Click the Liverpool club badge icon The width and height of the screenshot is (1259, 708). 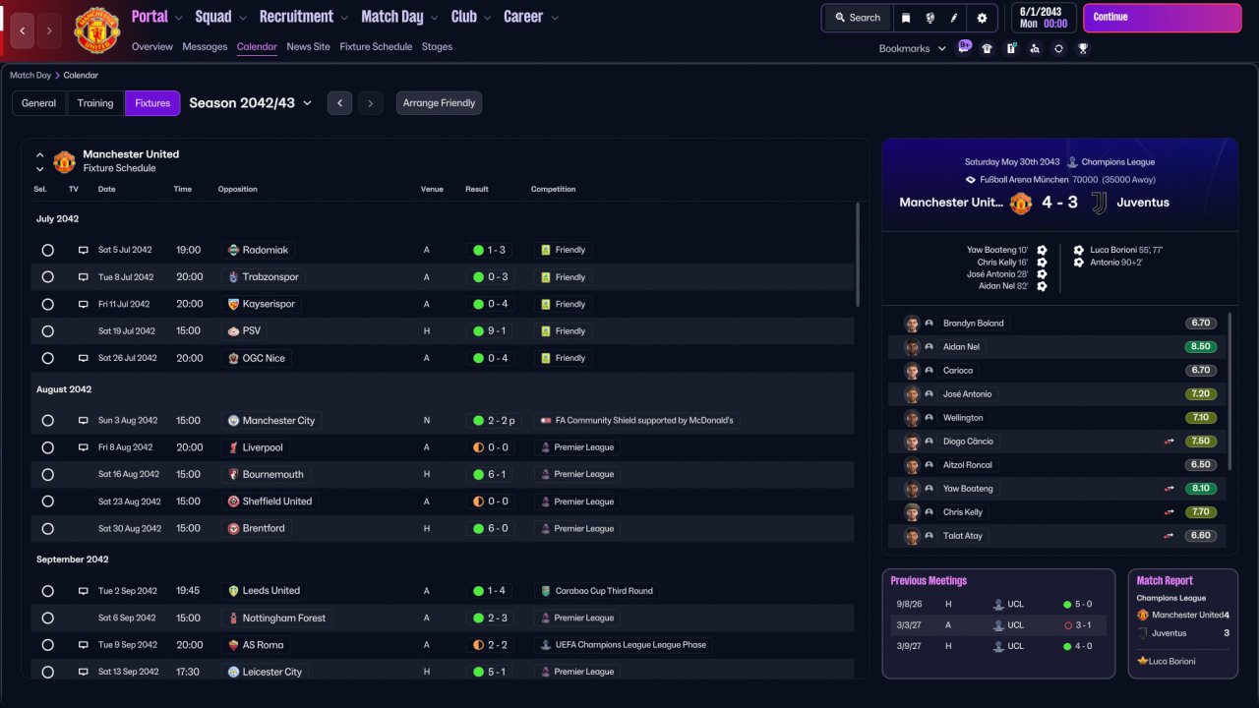coord(233,447)
